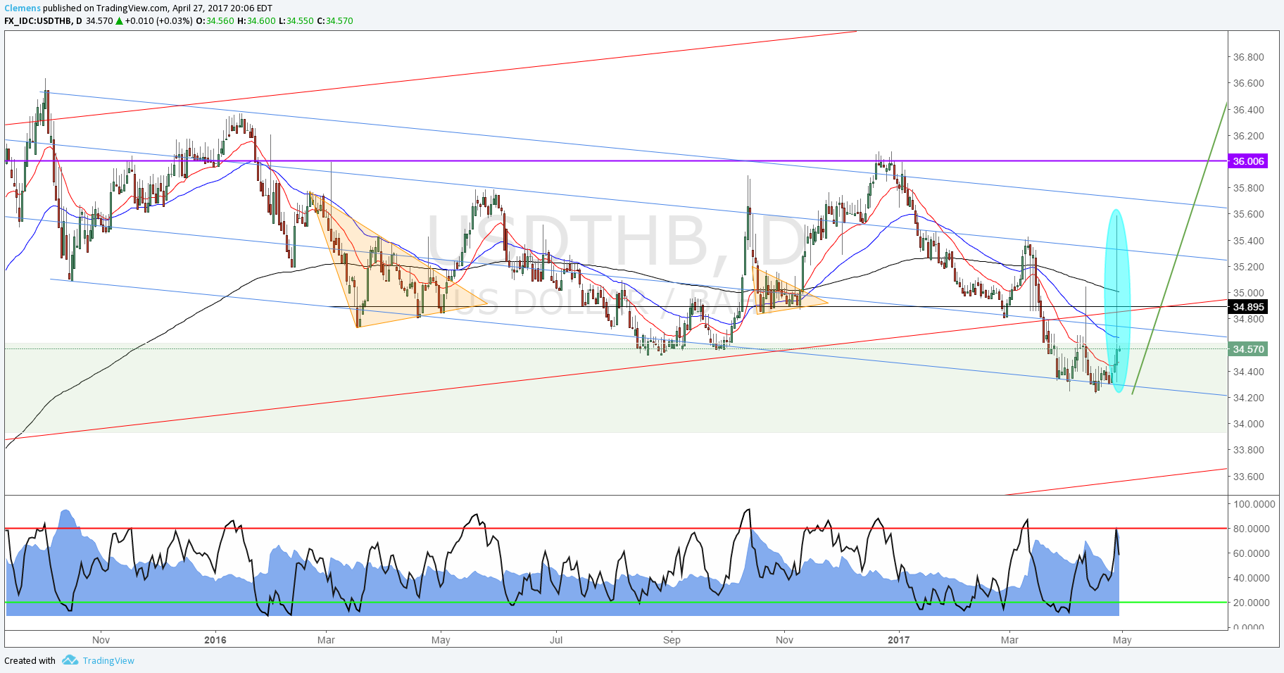Click the 2017 time axis label
The height and width of the screenshot is (673, 1284).
[x=899, y=640]
